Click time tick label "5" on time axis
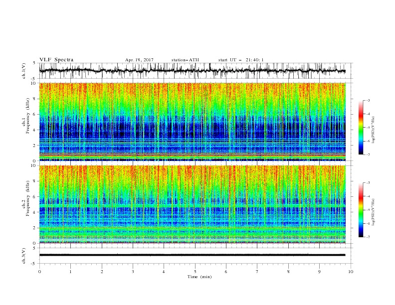 click(x=195, y=272)
